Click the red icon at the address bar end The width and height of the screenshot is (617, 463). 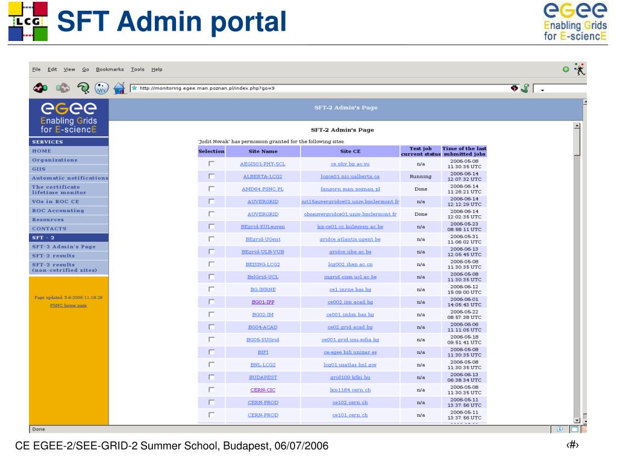point(515,88)
